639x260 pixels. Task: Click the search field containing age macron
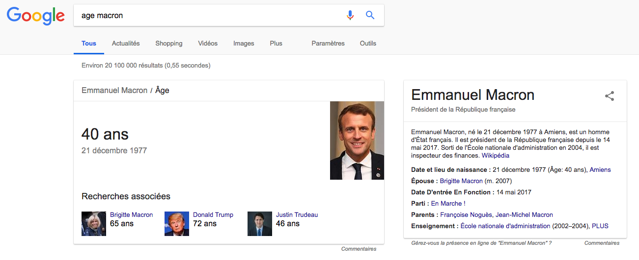click(x=209, y=15)
